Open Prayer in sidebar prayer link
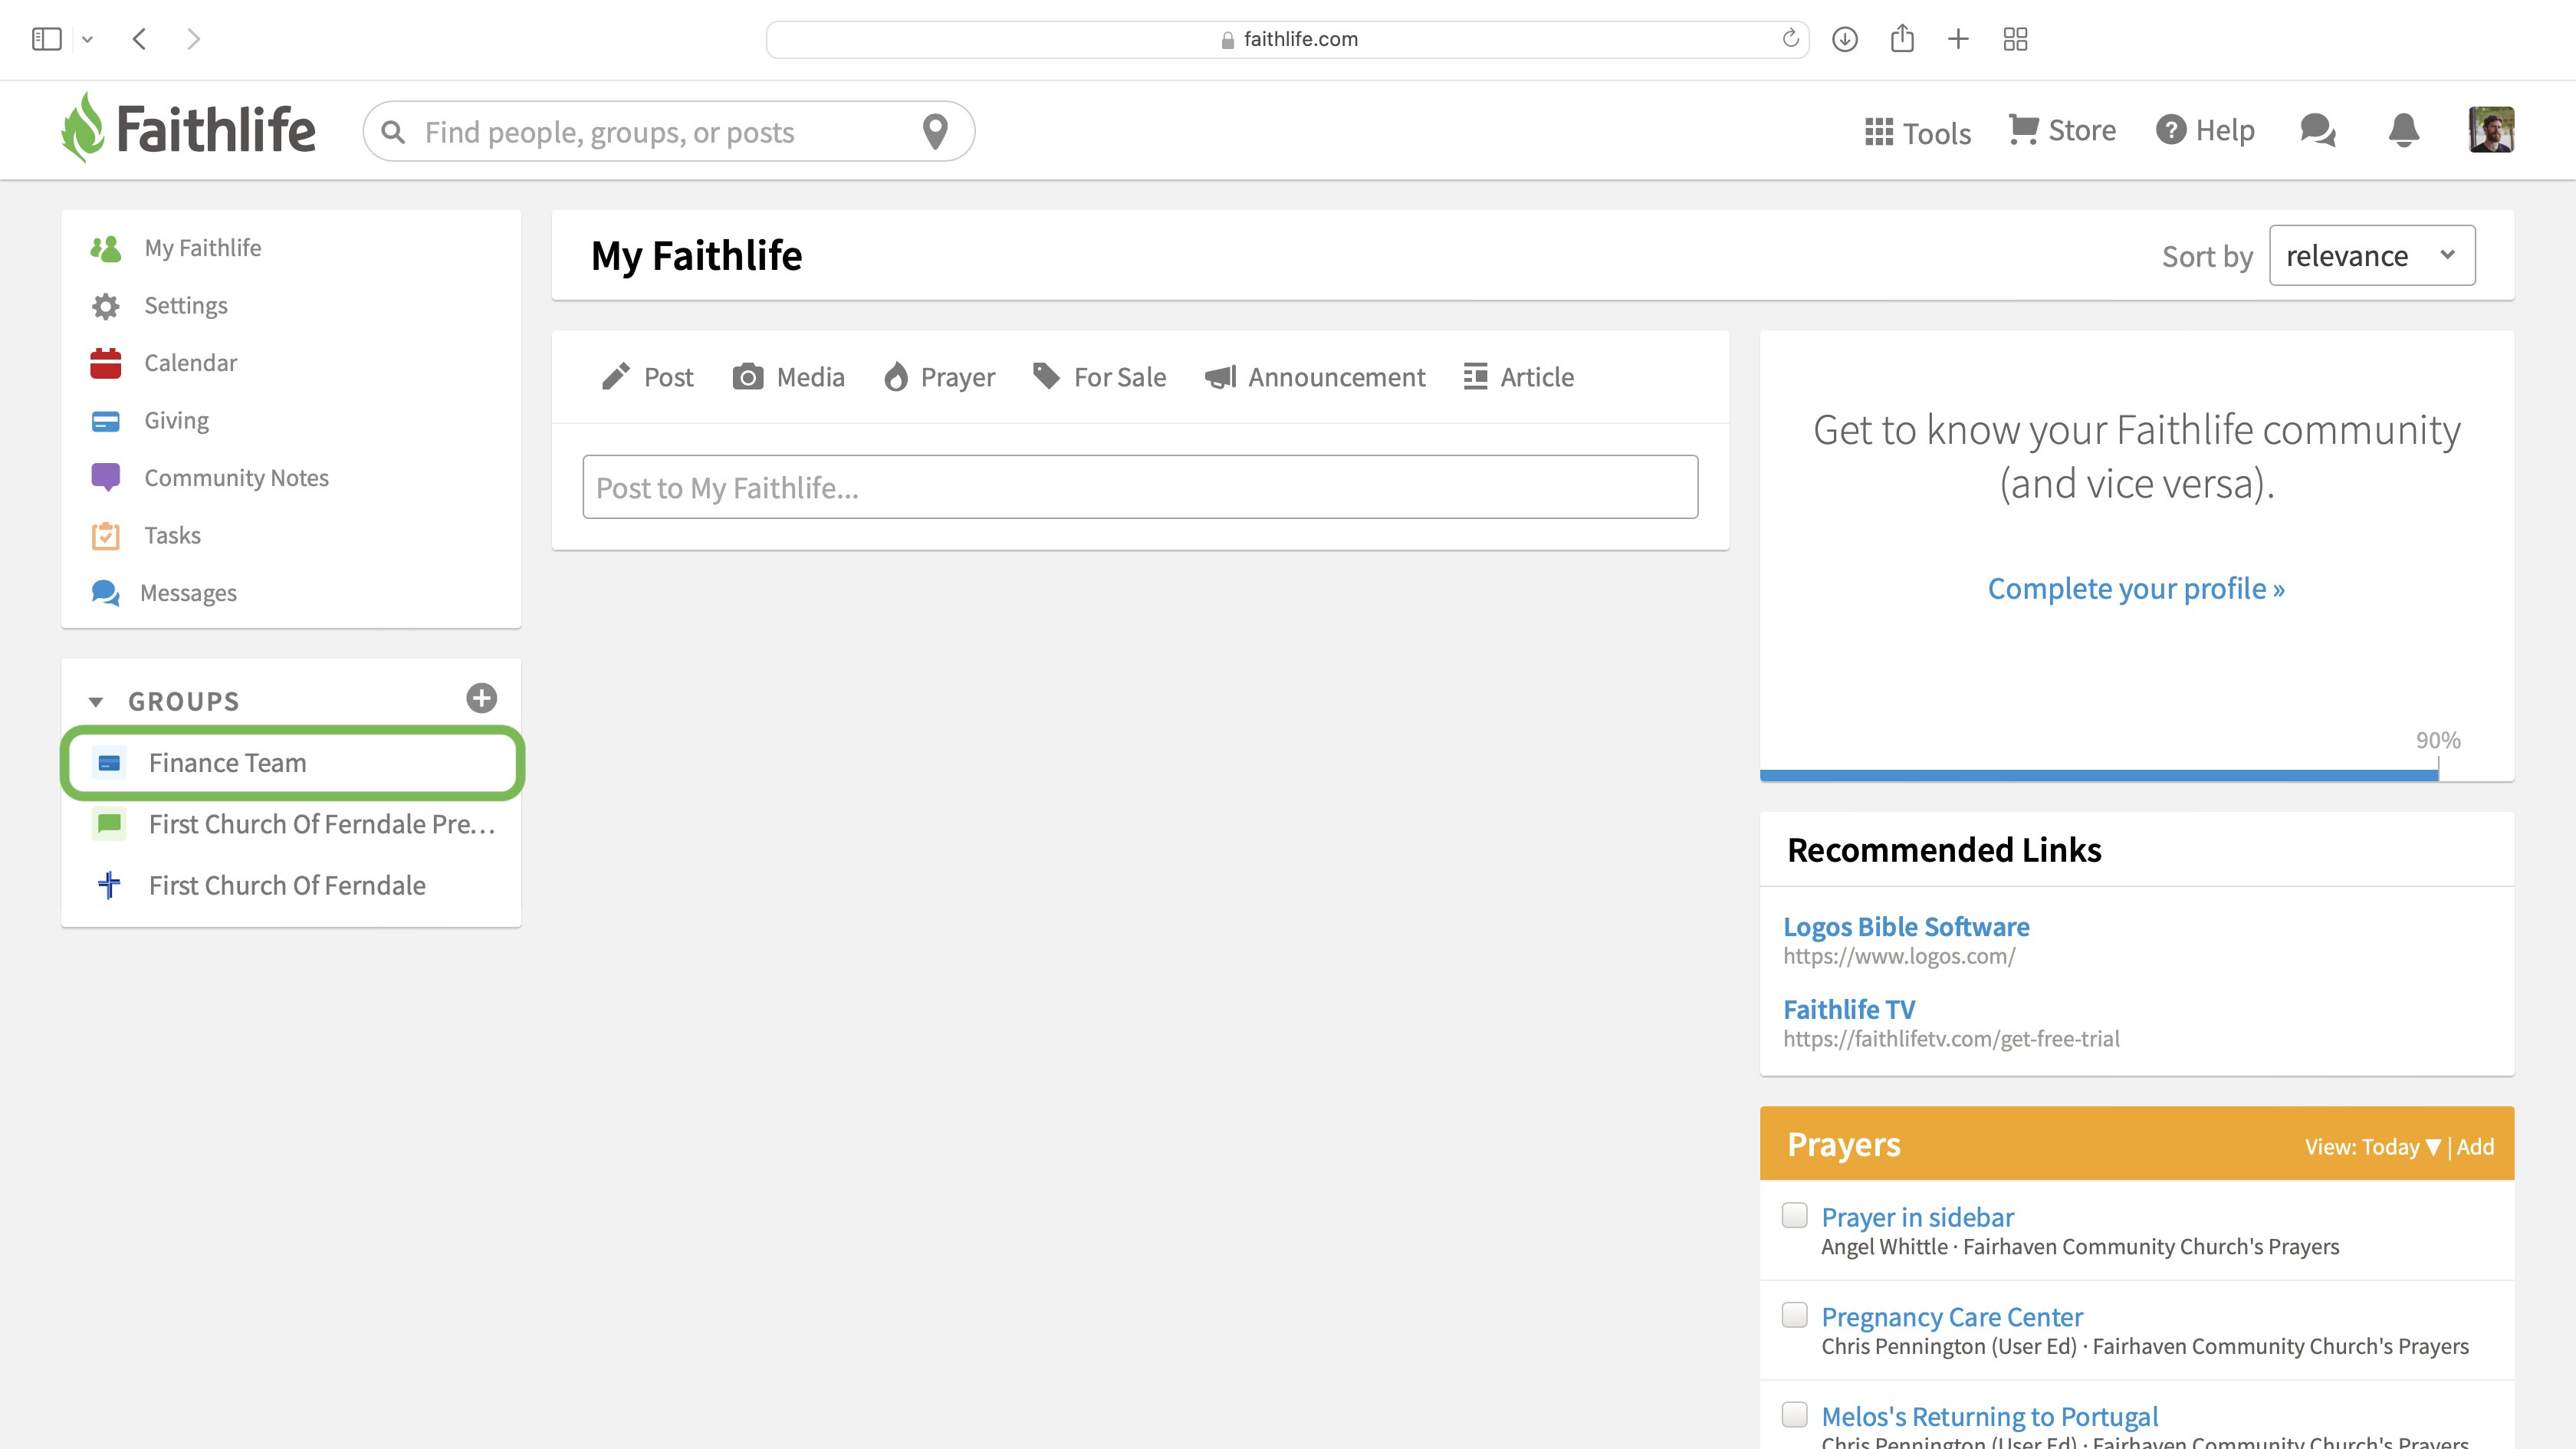Screen dimensions: 2576x1449 tap(1917, 1217)
